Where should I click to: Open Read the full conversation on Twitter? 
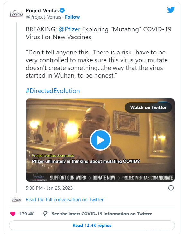click(65, 199)
